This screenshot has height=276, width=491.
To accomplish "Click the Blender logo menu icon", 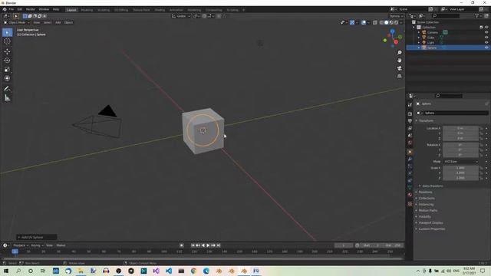I will click(x=5, y=9).
